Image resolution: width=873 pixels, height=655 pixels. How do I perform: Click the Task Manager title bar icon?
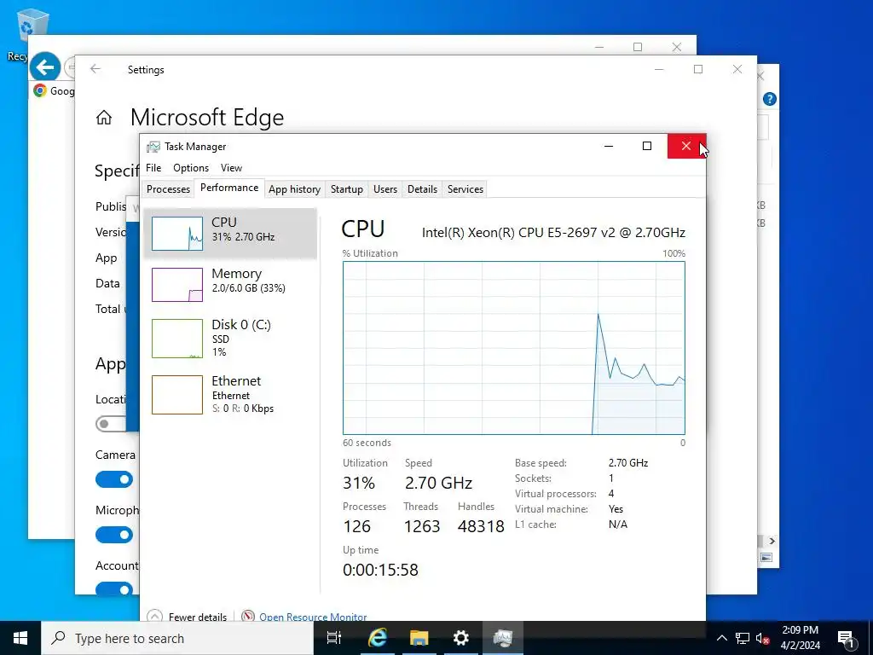point(153,147)
